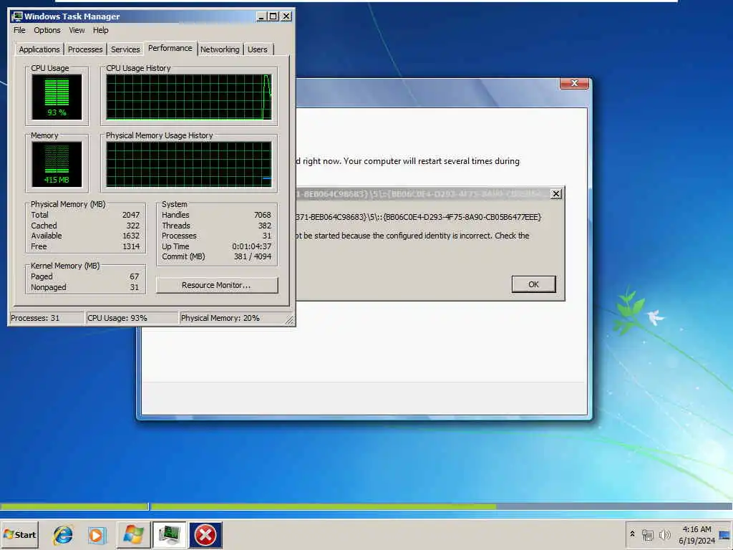Click the System Processes value 31
733x550 pixels.
(x=266, y=236)
